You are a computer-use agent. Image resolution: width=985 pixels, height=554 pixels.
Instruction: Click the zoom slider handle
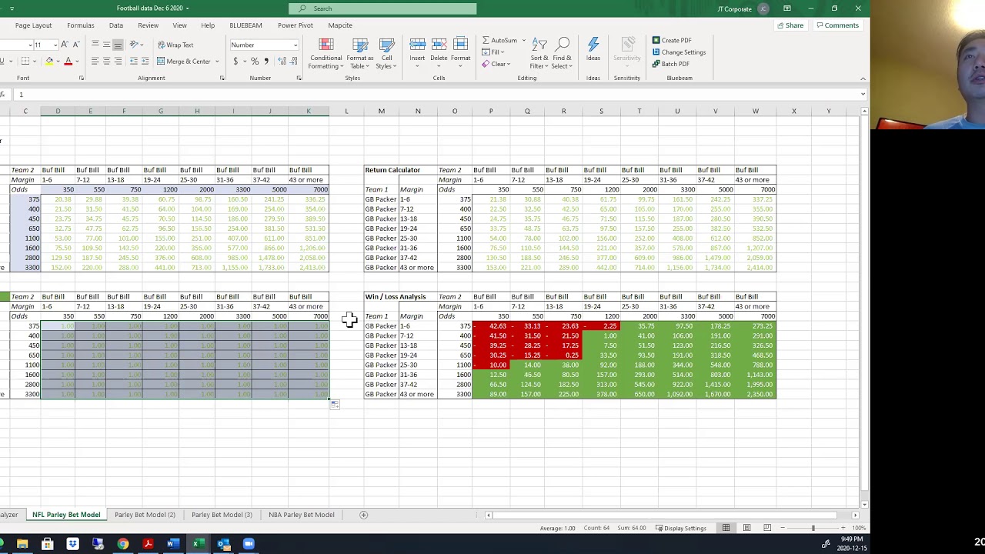pyautogui.click(x=813, y=528)
